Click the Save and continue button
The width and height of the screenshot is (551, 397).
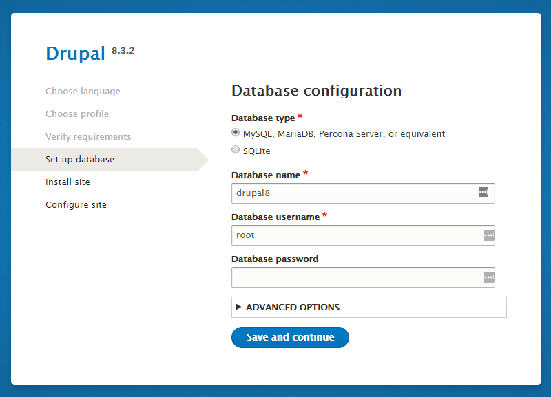coord(290,337)
